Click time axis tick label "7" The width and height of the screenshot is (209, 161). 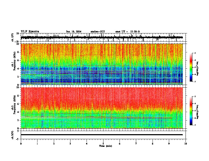(x=136, y=144)
